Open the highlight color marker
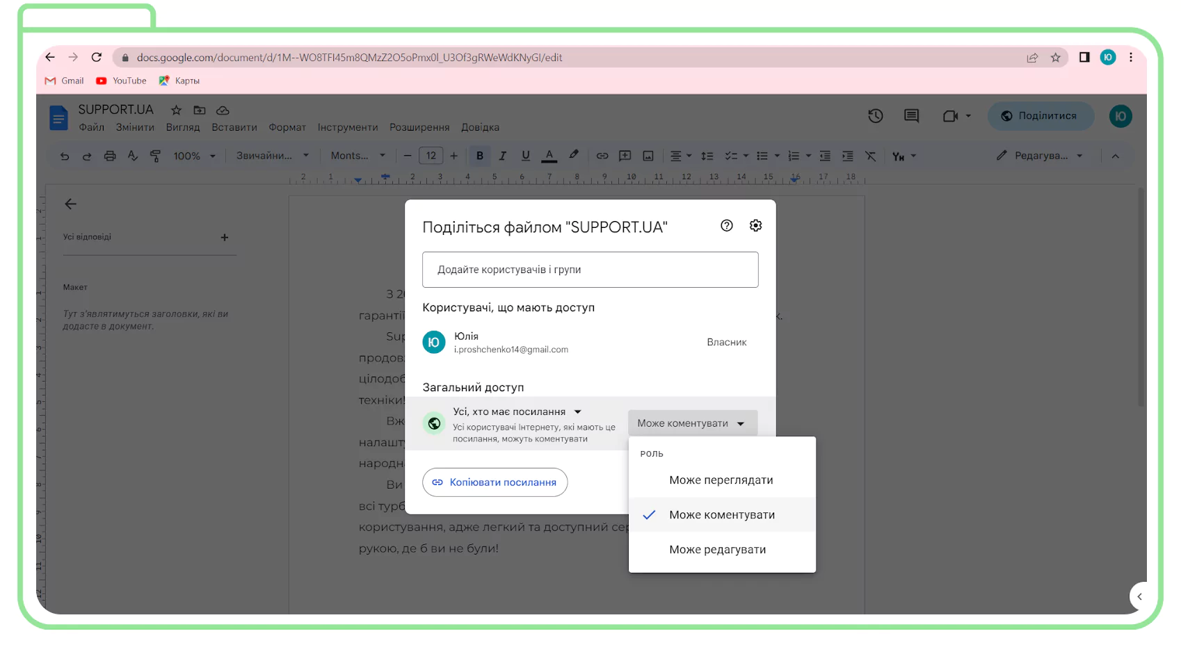This screenshot has height=645, width=1181. click(x=573, y=155)
